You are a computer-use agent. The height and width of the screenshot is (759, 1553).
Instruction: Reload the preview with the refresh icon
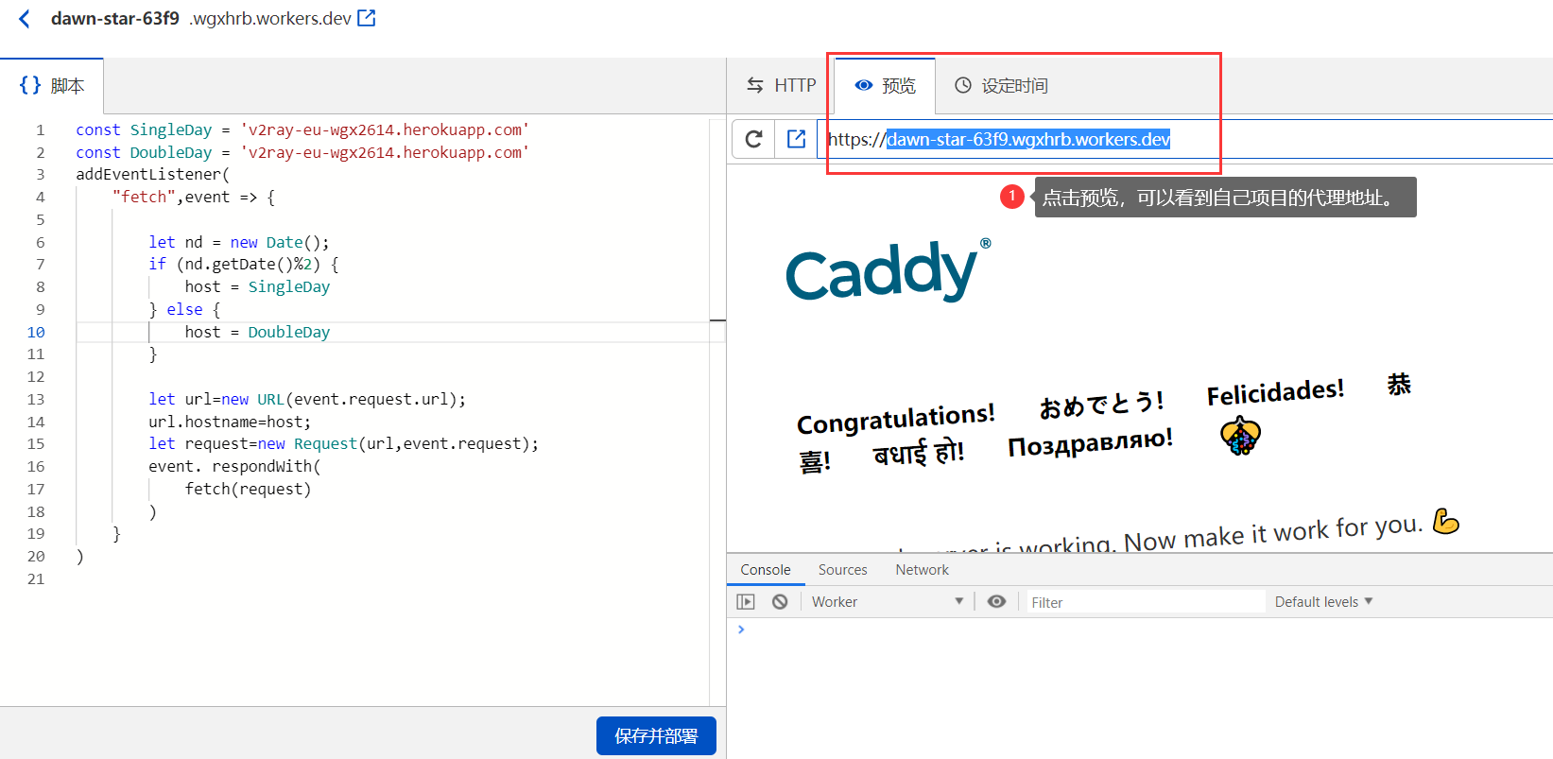click(753, 139)
